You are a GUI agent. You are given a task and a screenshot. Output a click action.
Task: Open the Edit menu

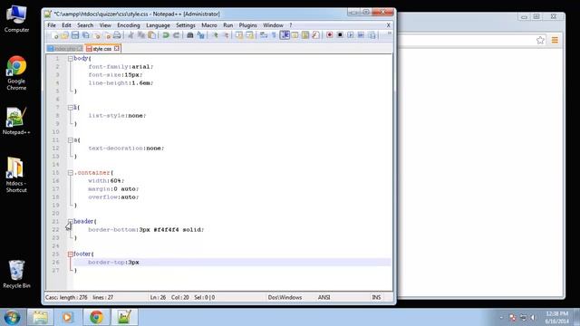coord(66,25)
